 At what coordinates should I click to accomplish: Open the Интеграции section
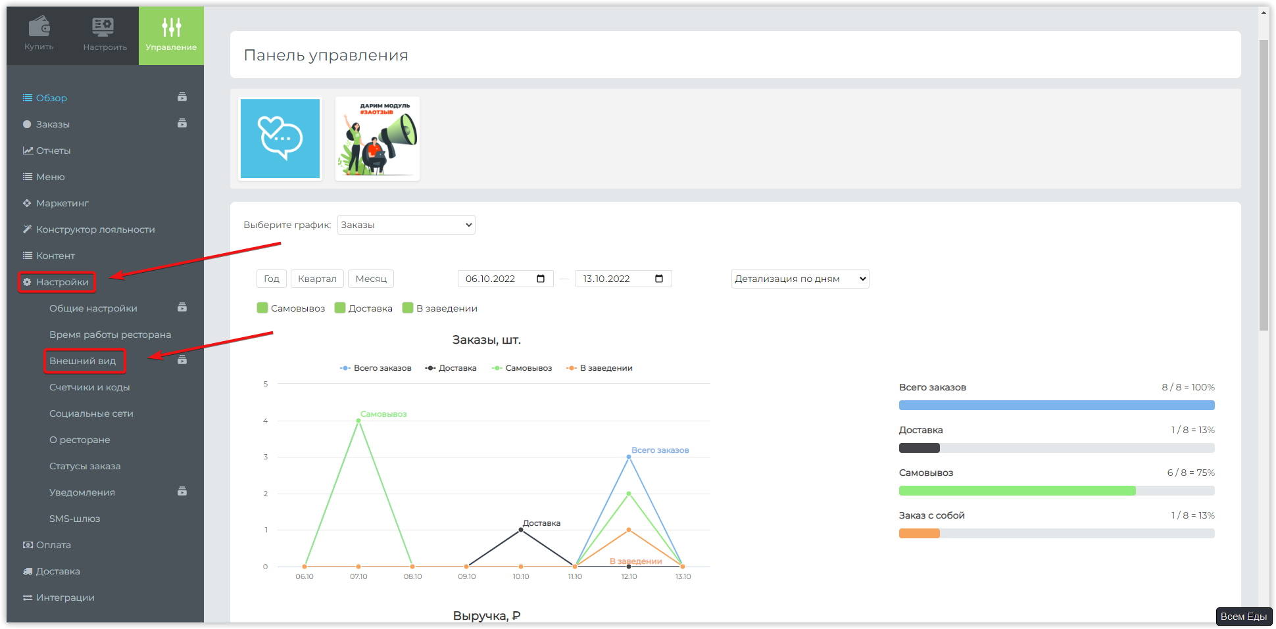pyautogui.click(x=65, y=597)
